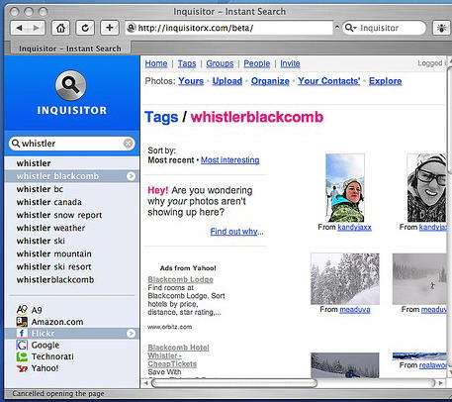452x402 pixels.
Task: Open Photos: Yours link
Action: pos(191,81)
